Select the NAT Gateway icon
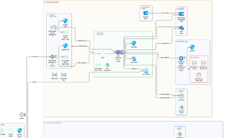The width and height of the screenshot is (229, 138). [146, 70]
